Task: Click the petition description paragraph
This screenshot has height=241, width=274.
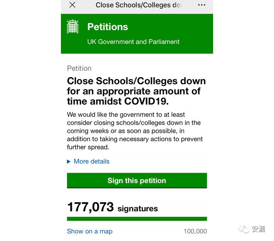Action: pyautogui.click(x=135, y=131)
